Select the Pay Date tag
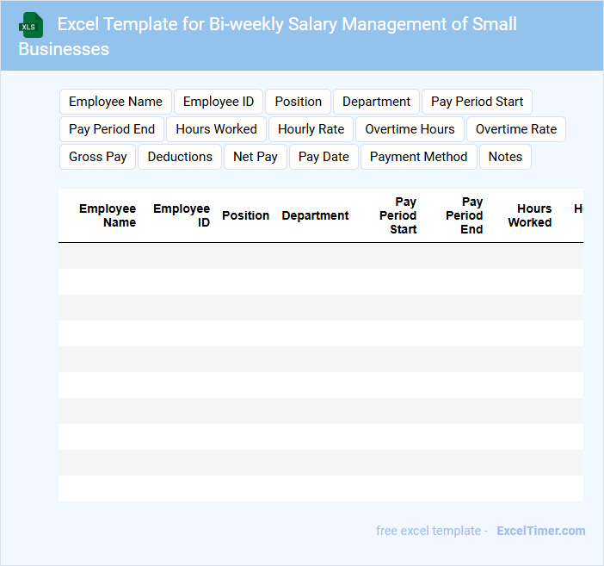Screen dimensions: 604x566 (x=324, y=157)
